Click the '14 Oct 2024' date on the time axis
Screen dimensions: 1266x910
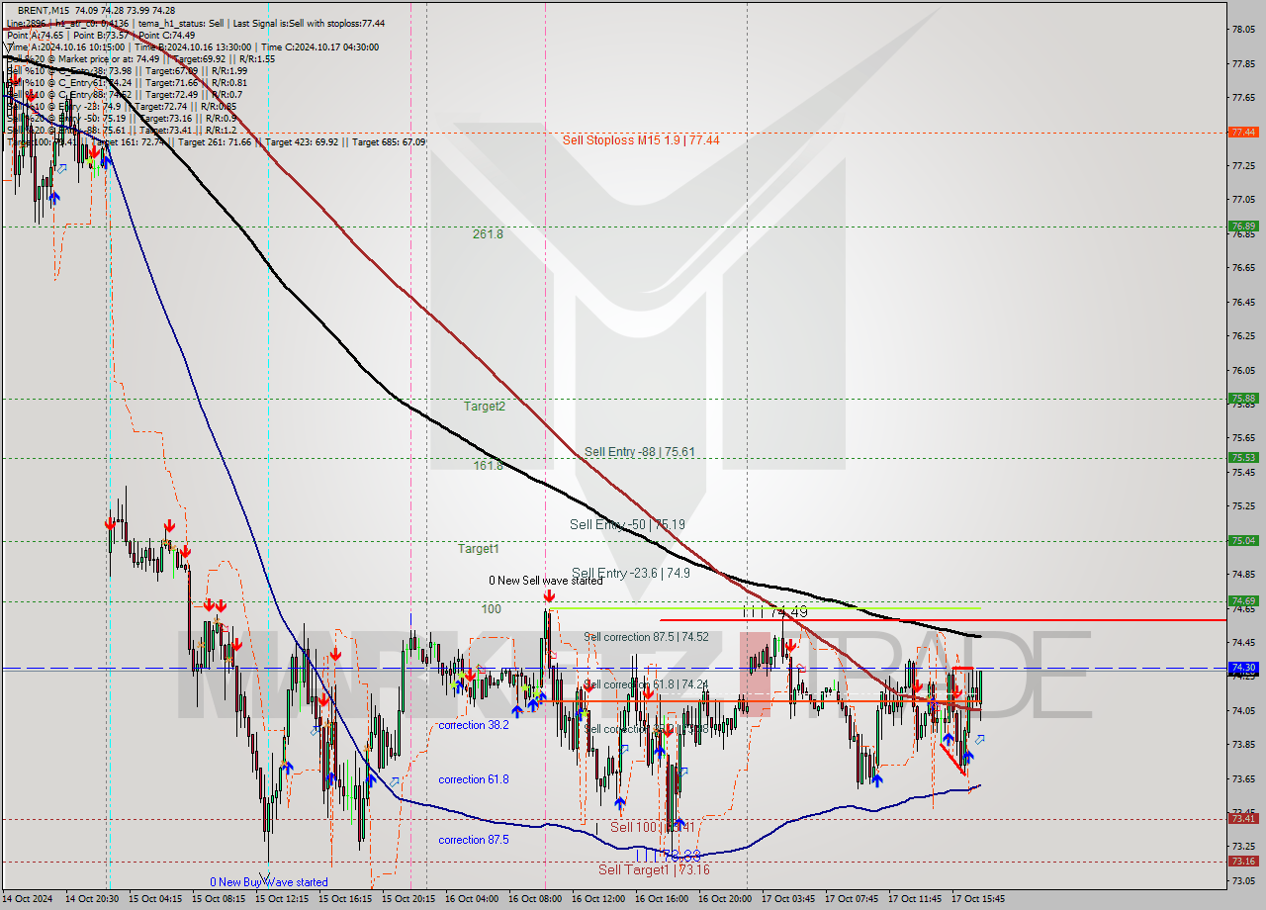pos(30,899)
